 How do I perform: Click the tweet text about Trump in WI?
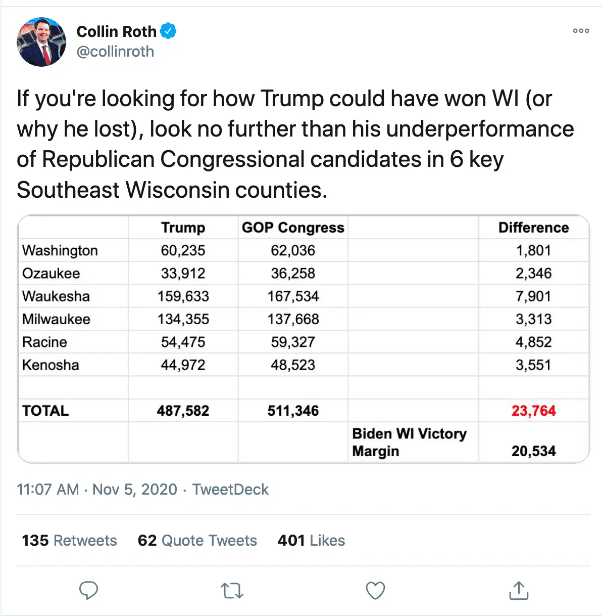[x=295, y=144]
